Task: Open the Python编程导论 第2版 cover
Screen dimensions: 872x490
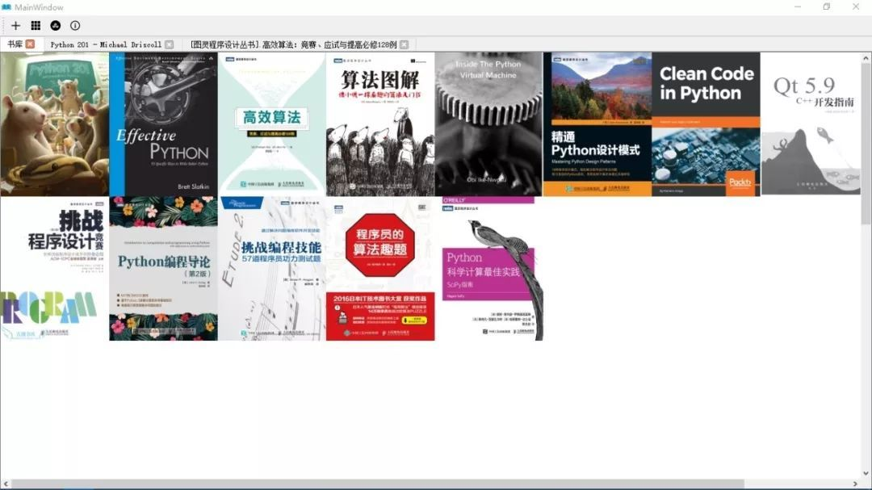Action: (x=163, y=268)
